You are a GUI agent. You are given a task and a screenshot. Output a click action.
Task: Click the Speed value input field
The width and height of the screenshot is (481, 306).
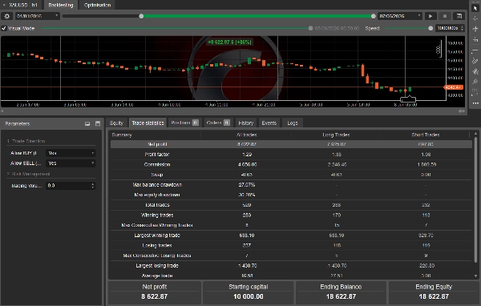coord(447,28)
